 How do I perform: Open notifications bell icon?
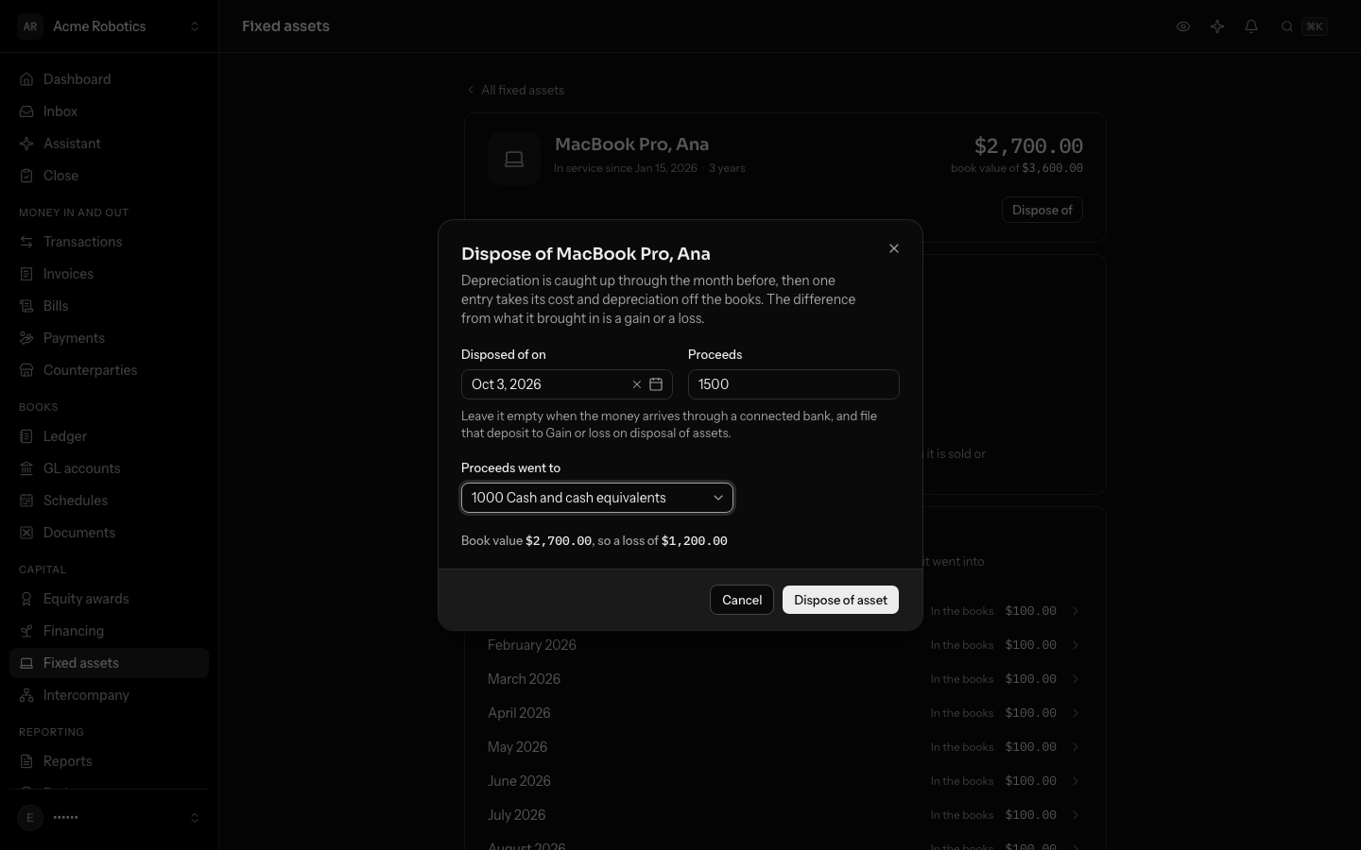pyautogui.click(x=1251, y=26)
